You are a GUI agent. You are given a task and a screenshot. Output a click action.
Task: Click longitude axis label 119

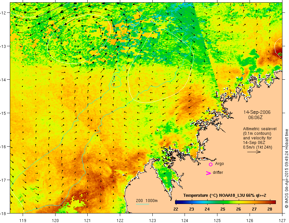point(23,220)
